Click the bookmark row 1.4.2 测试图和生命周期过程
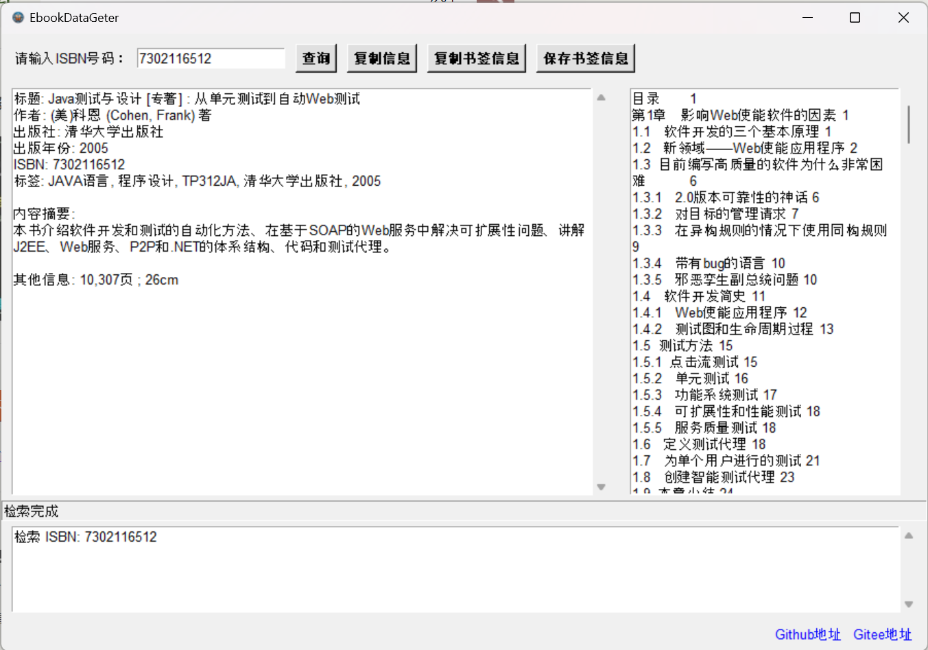The height and width of the screenshot is (650, 928). point(733,329)
